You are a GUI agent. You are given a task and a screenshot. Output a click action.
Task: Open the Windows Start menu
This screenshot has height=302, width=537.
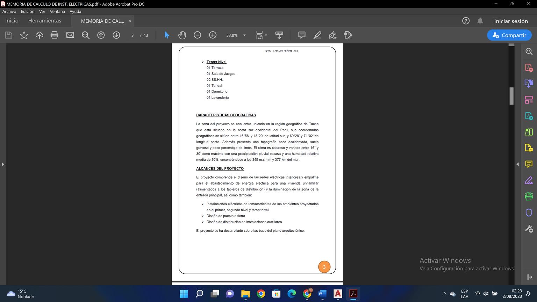click(x=184, y=294)
